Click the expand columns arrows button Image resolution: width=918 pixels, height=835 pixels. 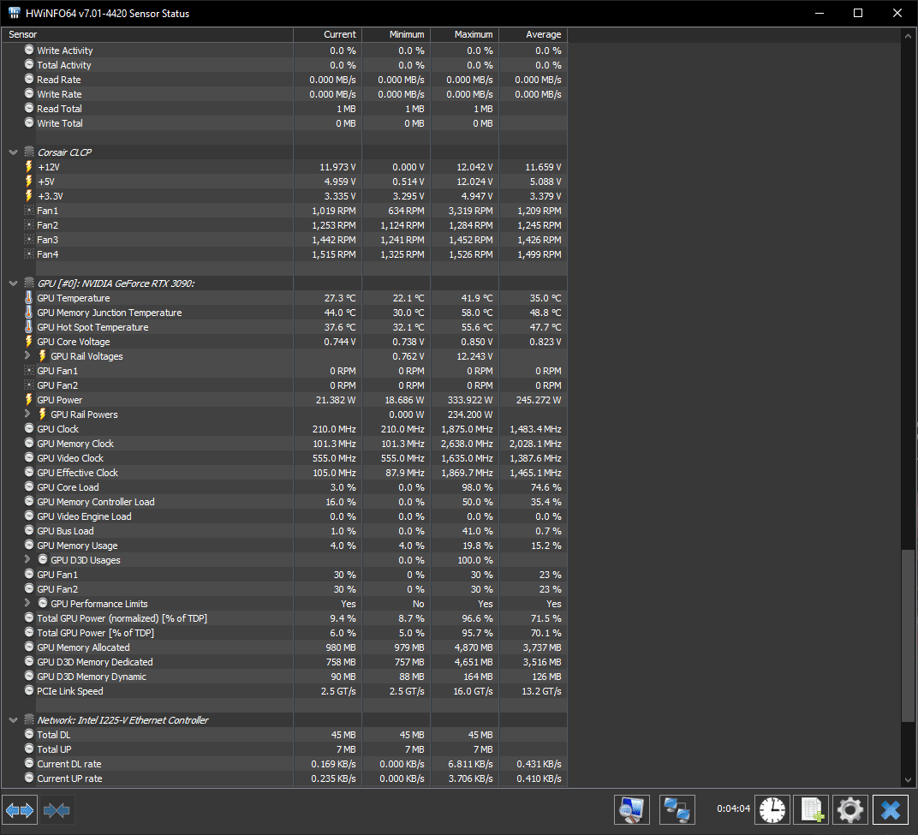[20, 810]
